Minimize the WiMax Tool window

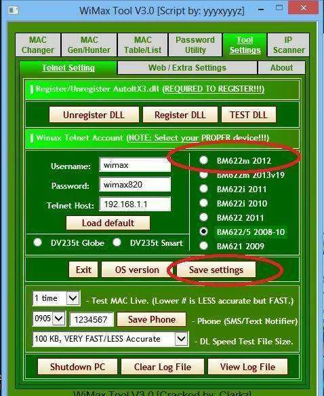point(261,9)
